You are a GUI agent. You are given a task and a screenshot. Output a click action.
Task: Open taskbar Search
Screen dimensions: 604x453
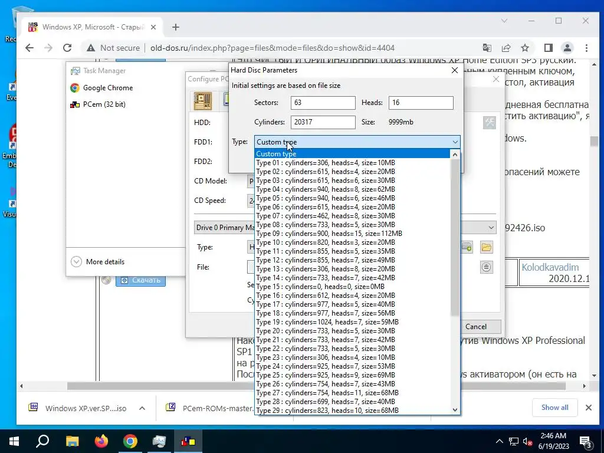point(42,441)
